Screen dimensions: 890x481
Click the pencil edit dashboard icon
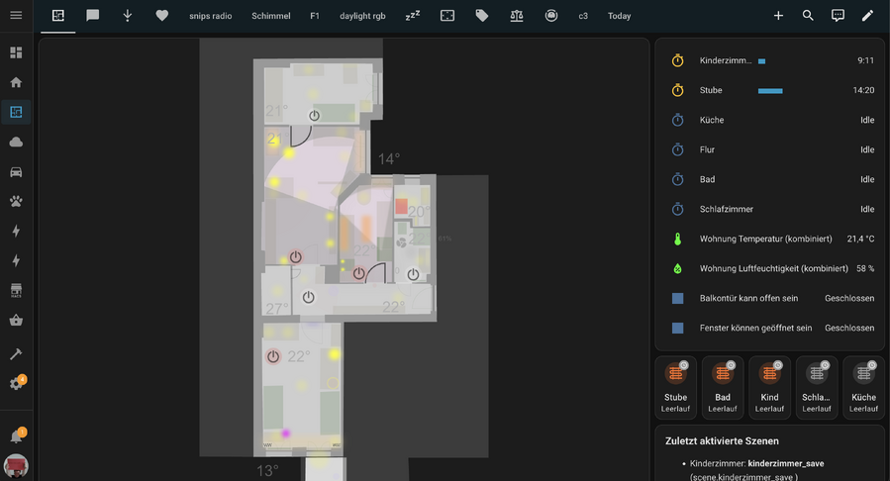[867, 16]
